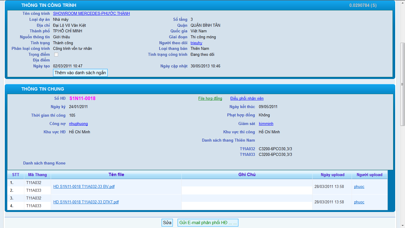Screen dimensions: 405x228
Task: Select contract number S1N11-0018
Action: pyautogui.click(x=82, y=98)
